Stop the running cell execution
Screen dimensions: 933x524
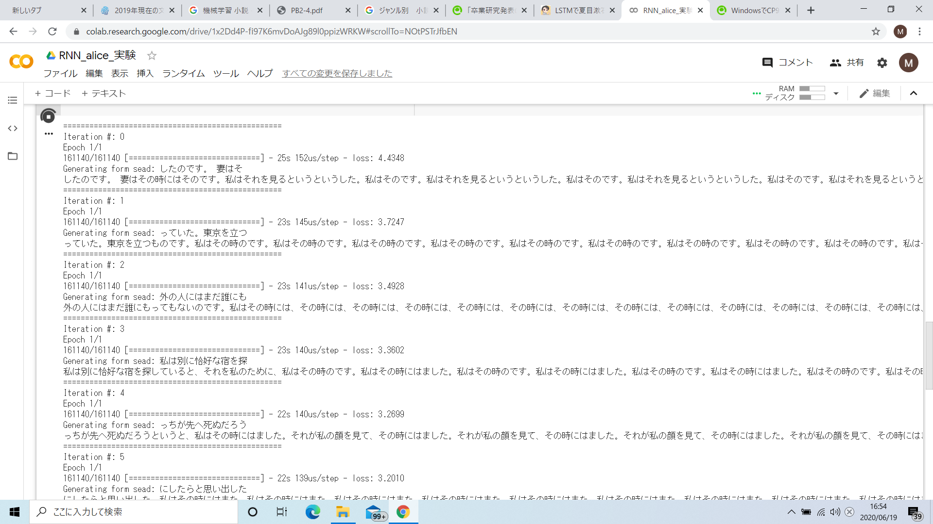point(48,116)
